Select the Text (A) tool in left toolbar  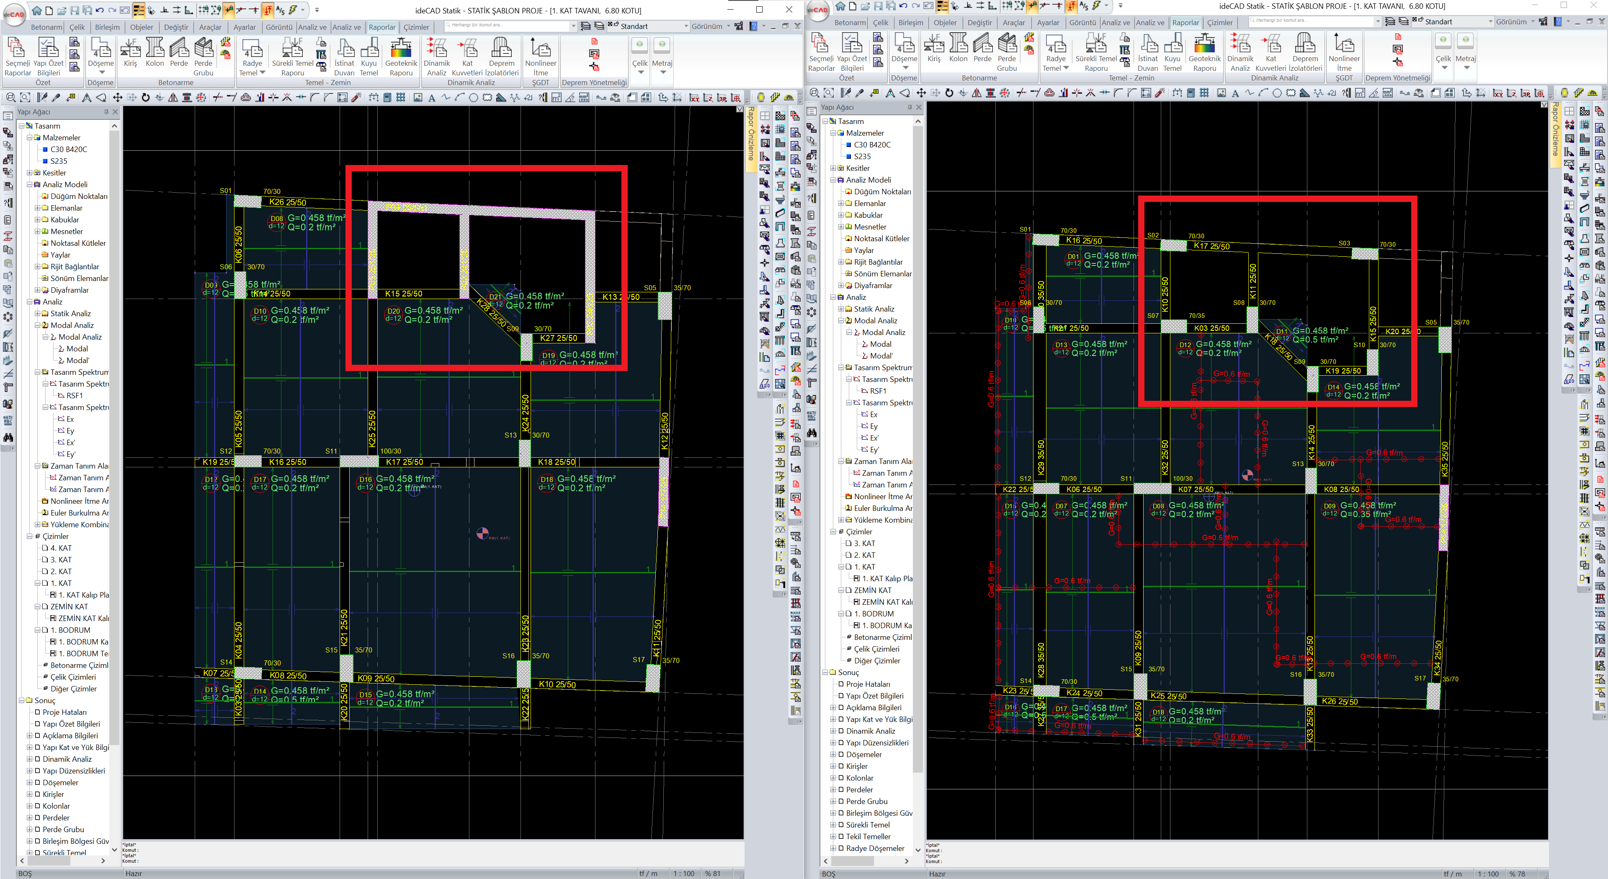pyautogui.click(x=431, y=98)
